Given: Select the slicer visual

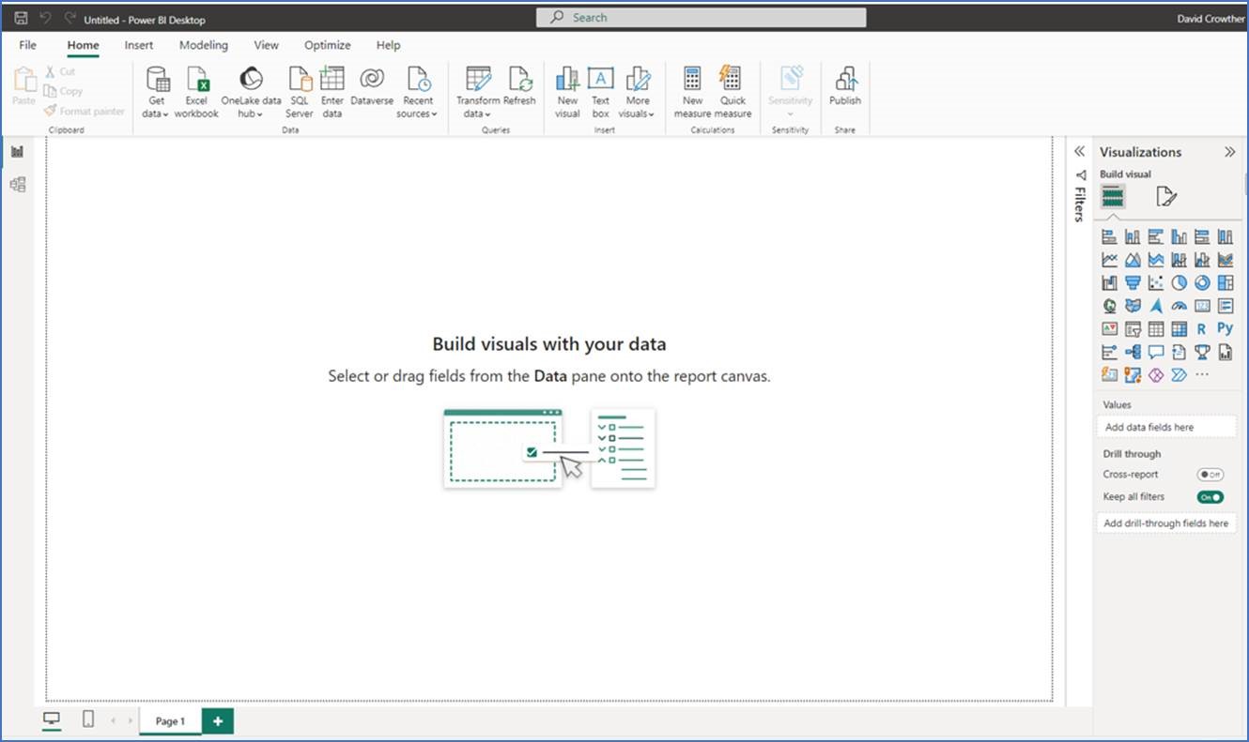Looking at the screenshot, I should 1133,328.
